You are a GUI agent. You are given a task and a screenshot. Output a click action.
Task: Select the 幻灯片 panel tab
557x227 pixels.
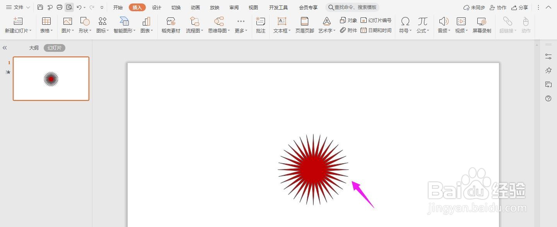coord(55,48)
